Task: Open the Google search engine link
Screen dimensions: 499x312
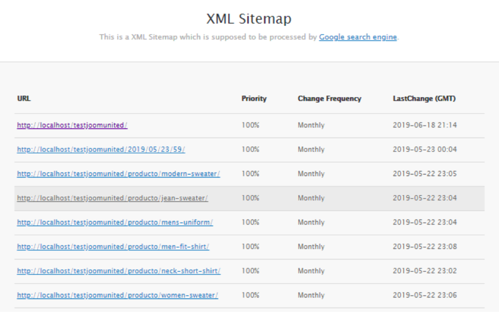Action: tap(358, 37)
